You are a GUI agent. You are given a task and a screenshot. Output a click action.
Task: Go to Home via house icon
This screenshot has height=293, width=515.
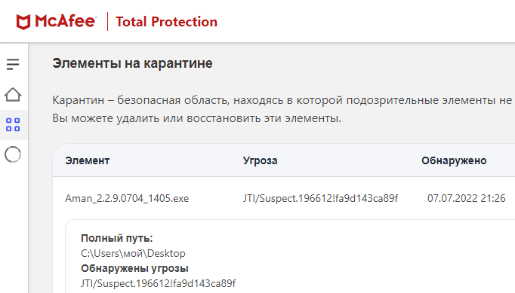13,95
